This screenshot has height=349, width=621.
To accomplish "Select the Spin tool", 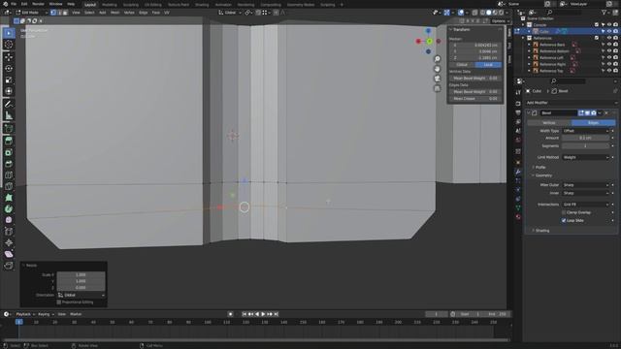I will click(9, 209).
